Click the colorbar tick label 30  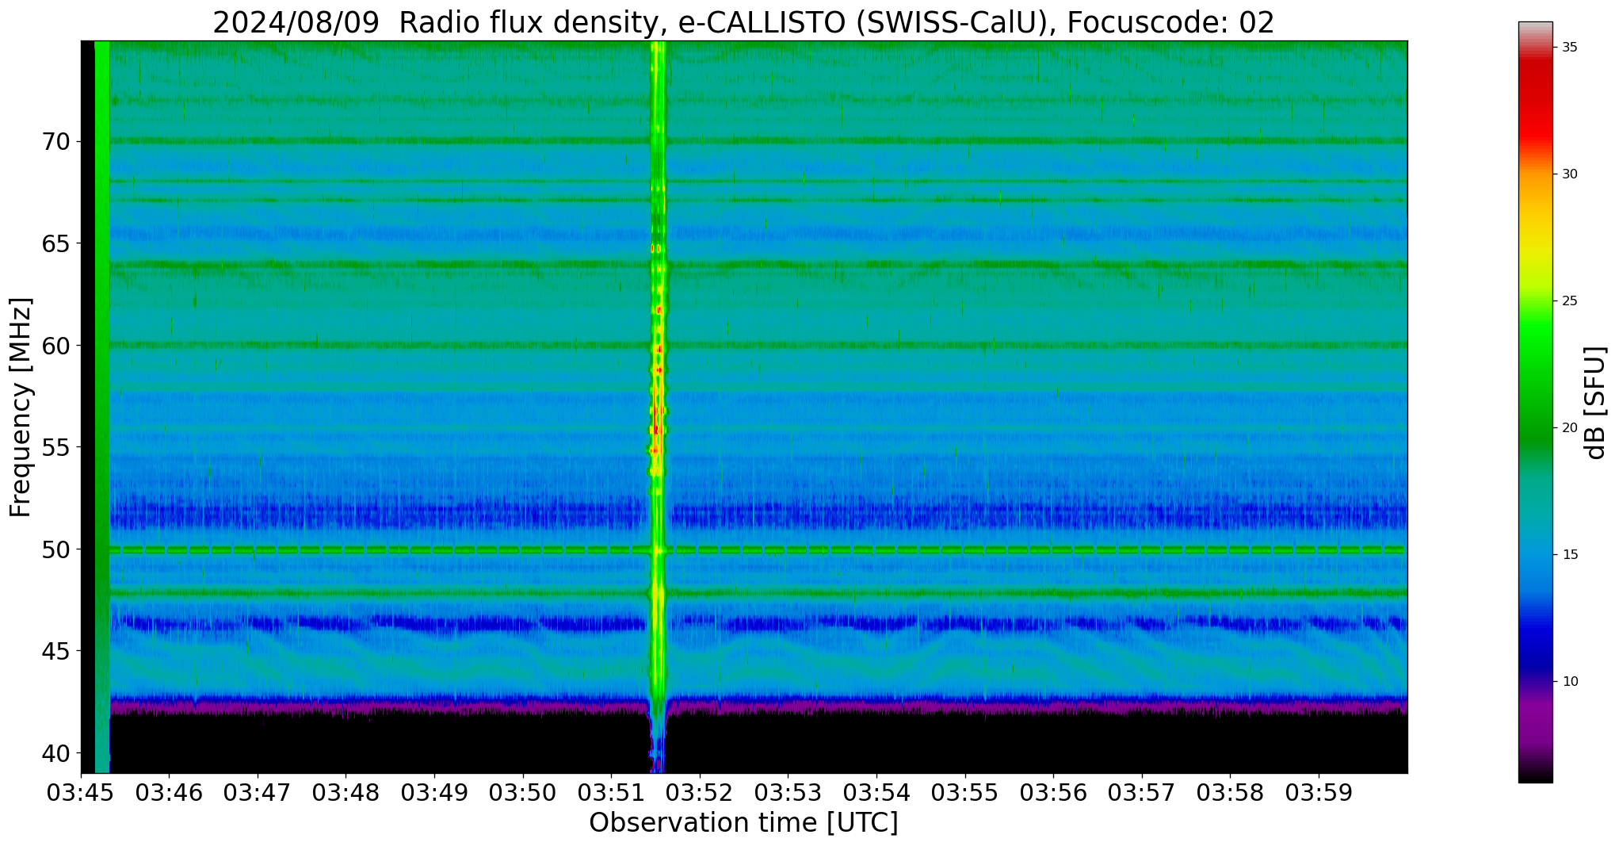tap(1569, 174)
